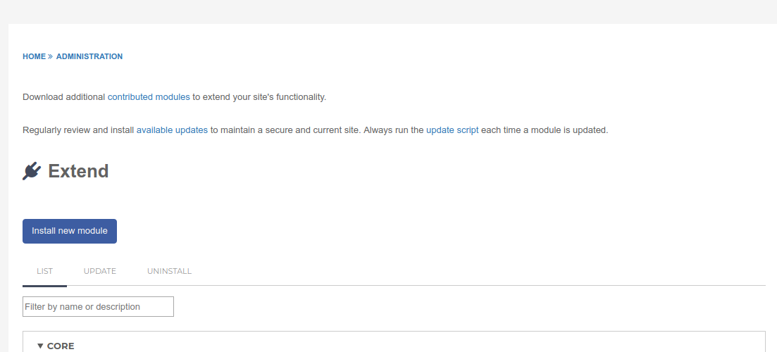The image size is (777, 352).
Task: Click the 'Download additional' paragraph text
Action: [x=64, y=97]
